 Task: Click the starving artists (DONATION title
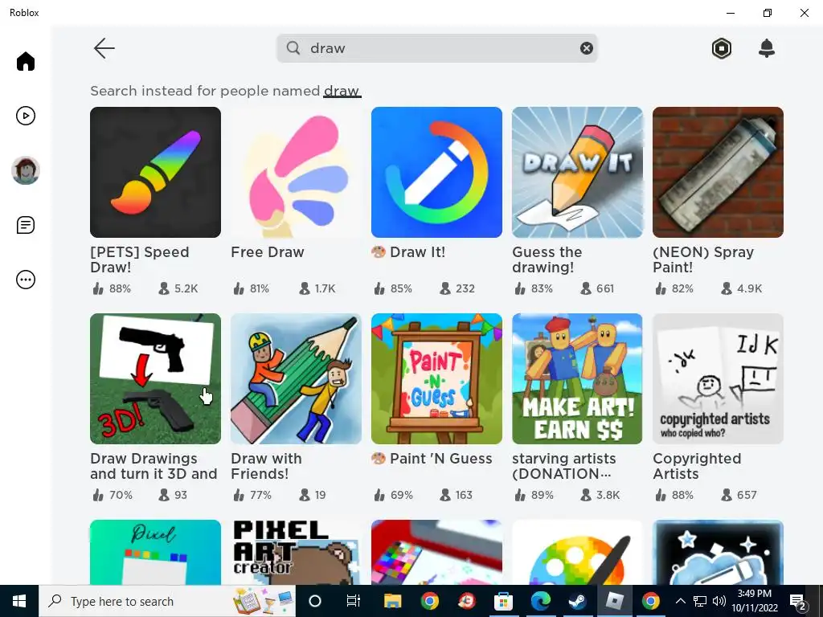[564, 466]
